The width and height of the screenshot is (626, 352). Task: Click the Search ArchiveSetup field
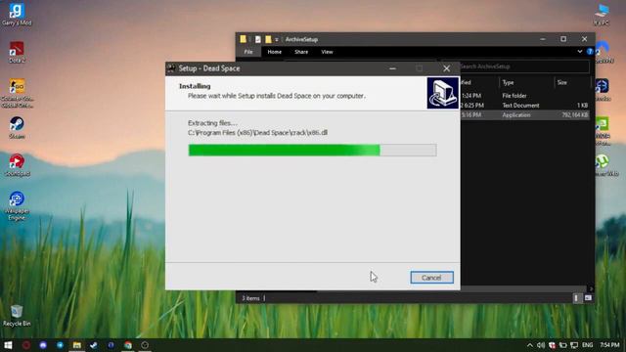tap(524, 66)
